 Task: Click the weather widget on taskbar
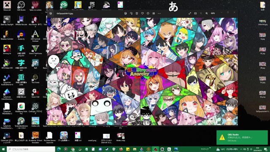click(227, 149)
